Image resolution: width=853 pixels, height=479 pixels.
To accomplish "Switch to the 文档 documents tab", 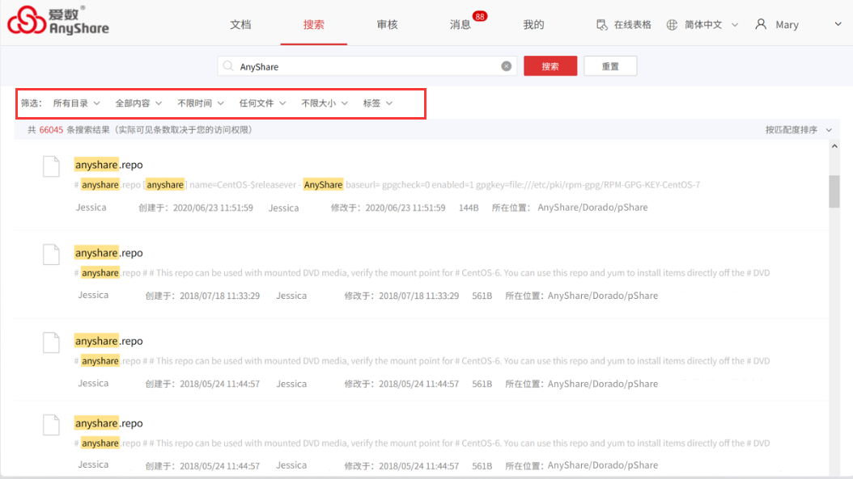I will pos(240,25).
